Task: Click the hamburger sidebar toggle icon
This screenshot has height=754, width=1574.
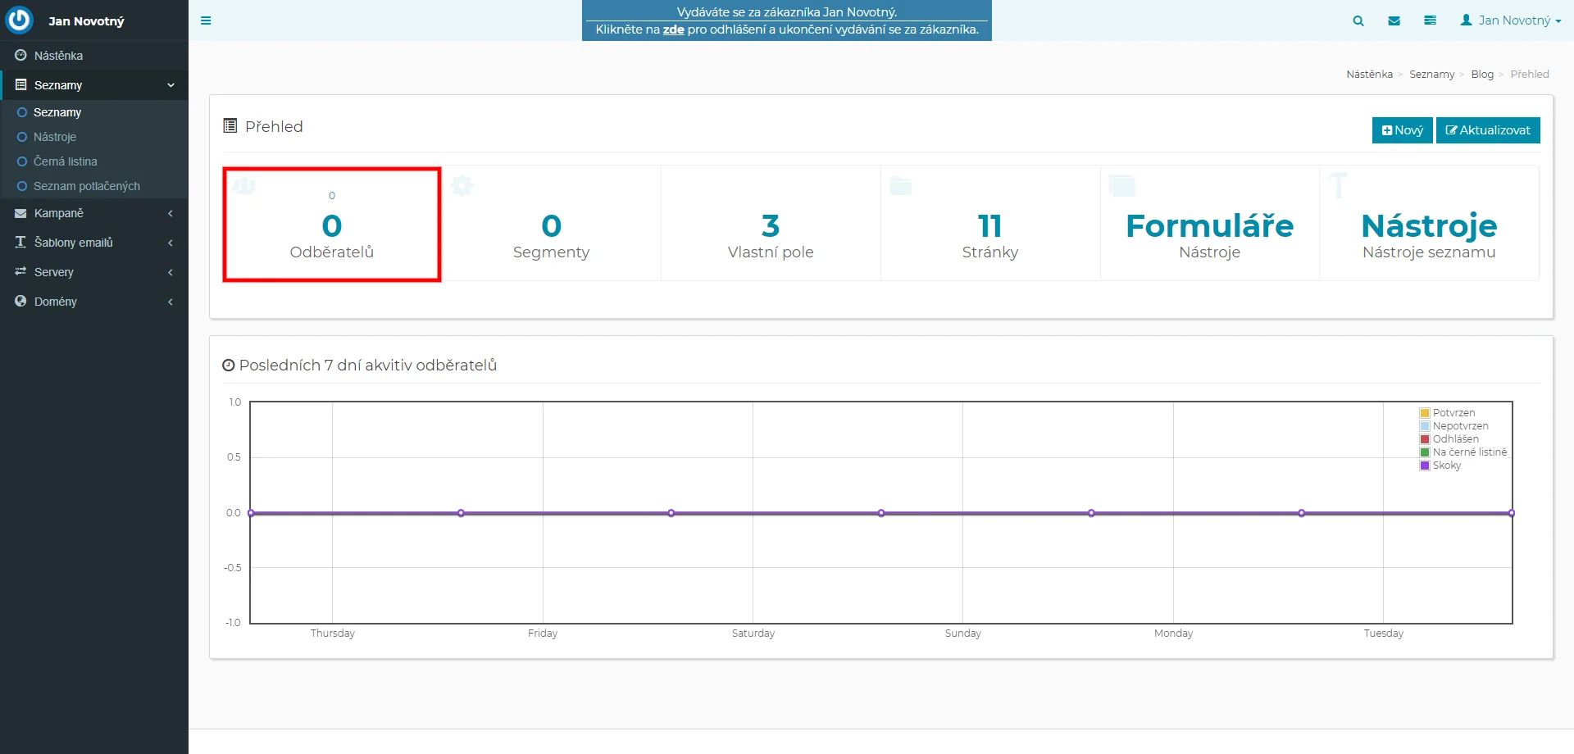Action: click(206, 20)
